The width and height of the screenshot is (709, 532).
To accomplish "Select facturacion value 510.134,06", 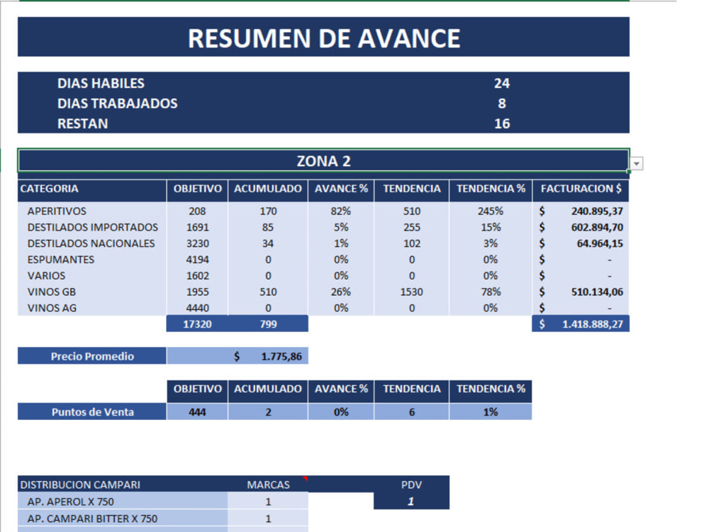I will [x=581, y=292].
